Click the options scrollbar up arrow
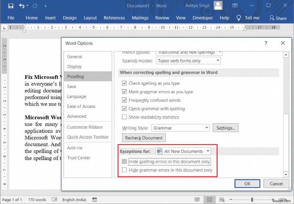 point(286,55)
